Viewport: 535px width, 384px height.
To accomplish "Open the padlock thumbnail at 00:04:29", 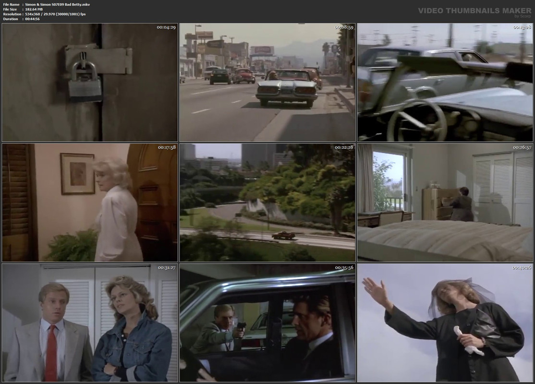I will point(90,83).
